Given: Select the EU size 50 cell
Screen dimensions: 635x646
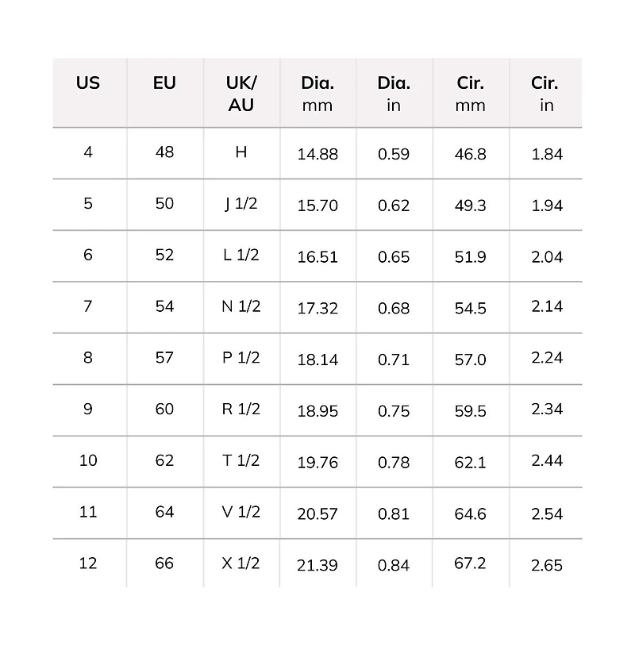Looking at the screenshot, I should (x=164, y=204).
